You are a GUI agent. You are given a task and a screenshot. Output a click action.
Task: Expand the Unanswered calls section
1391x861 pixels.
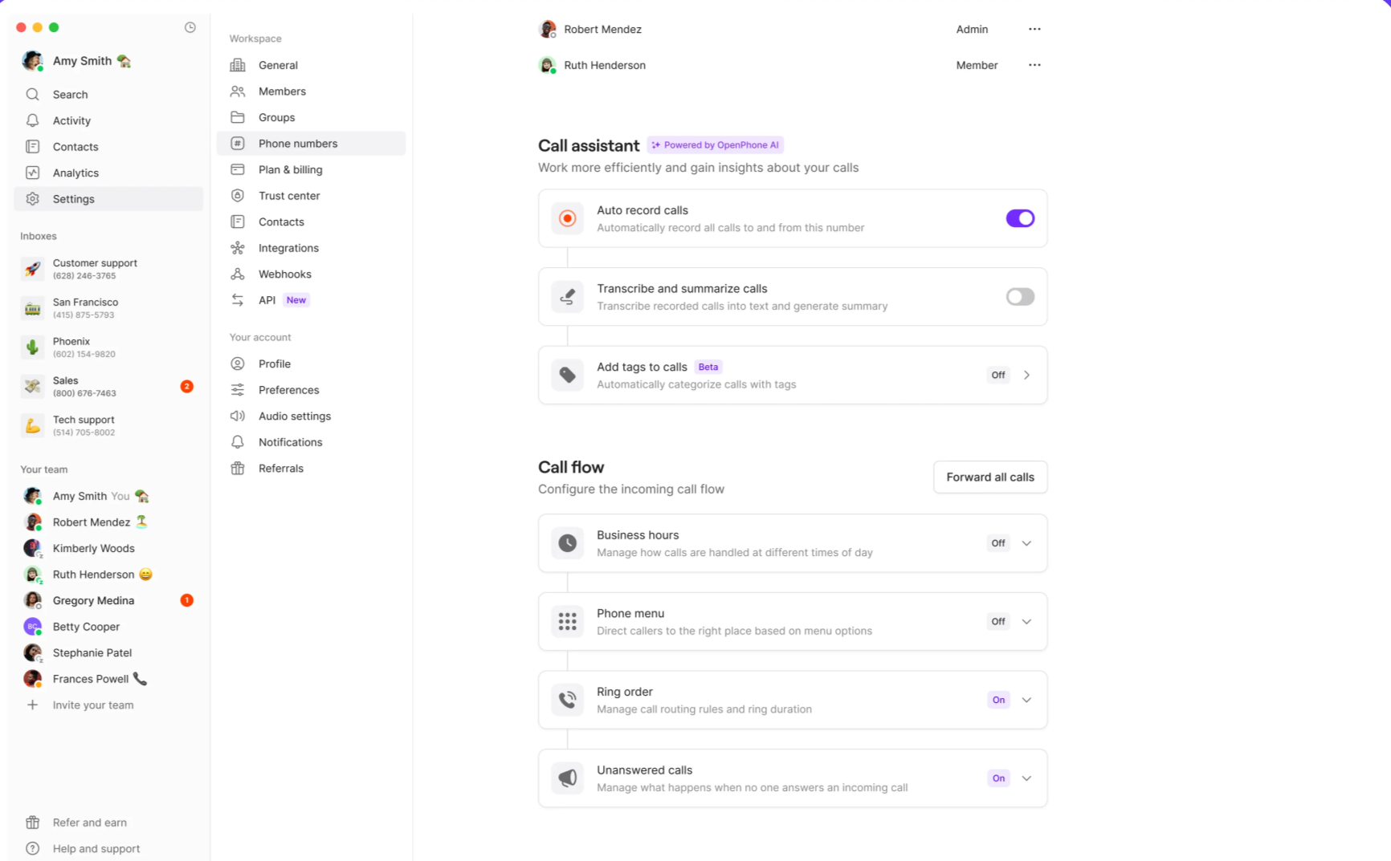(x=1026, y=778)
